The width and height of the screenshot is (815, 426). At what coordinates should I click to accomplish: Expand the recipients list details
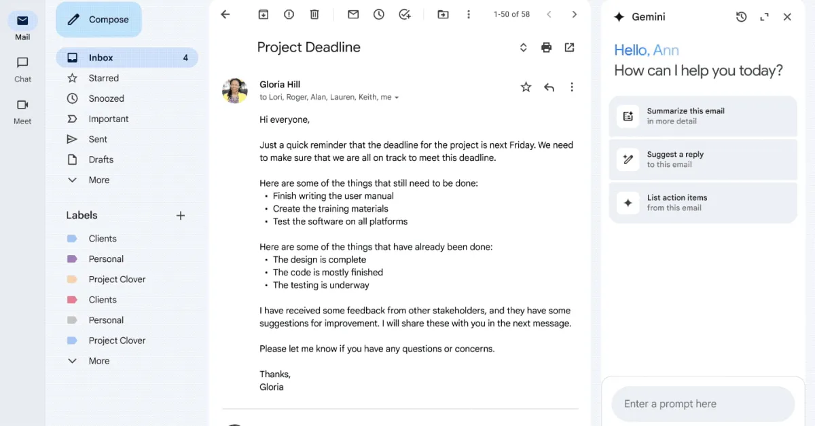pyautogui.click(x=395, y=97)
